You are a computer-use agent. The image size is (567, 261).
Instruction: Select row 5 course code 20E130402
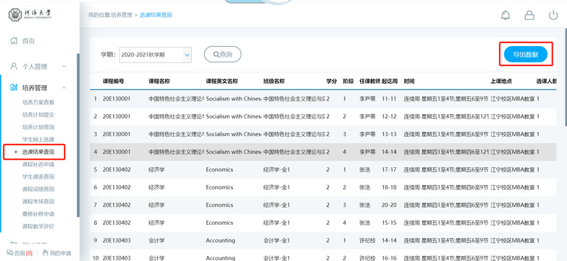pos(117,170)
